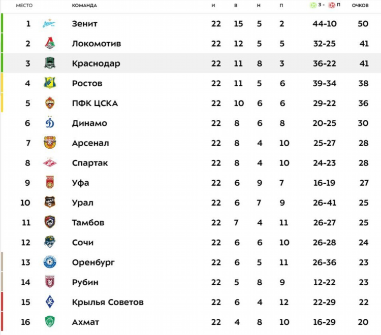Click the Zenit club logo
Screen dimensions: 381x335
coord(49,23)
